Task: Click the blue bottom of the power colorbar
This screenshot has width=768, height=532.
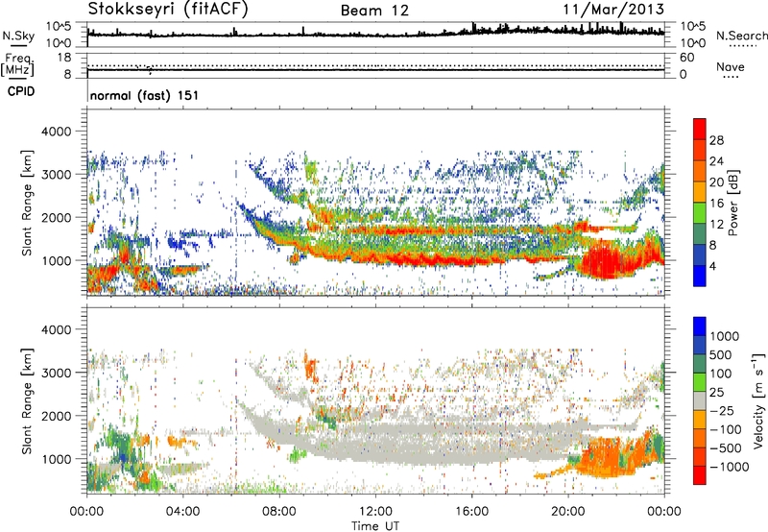Action: coord(700,276)
